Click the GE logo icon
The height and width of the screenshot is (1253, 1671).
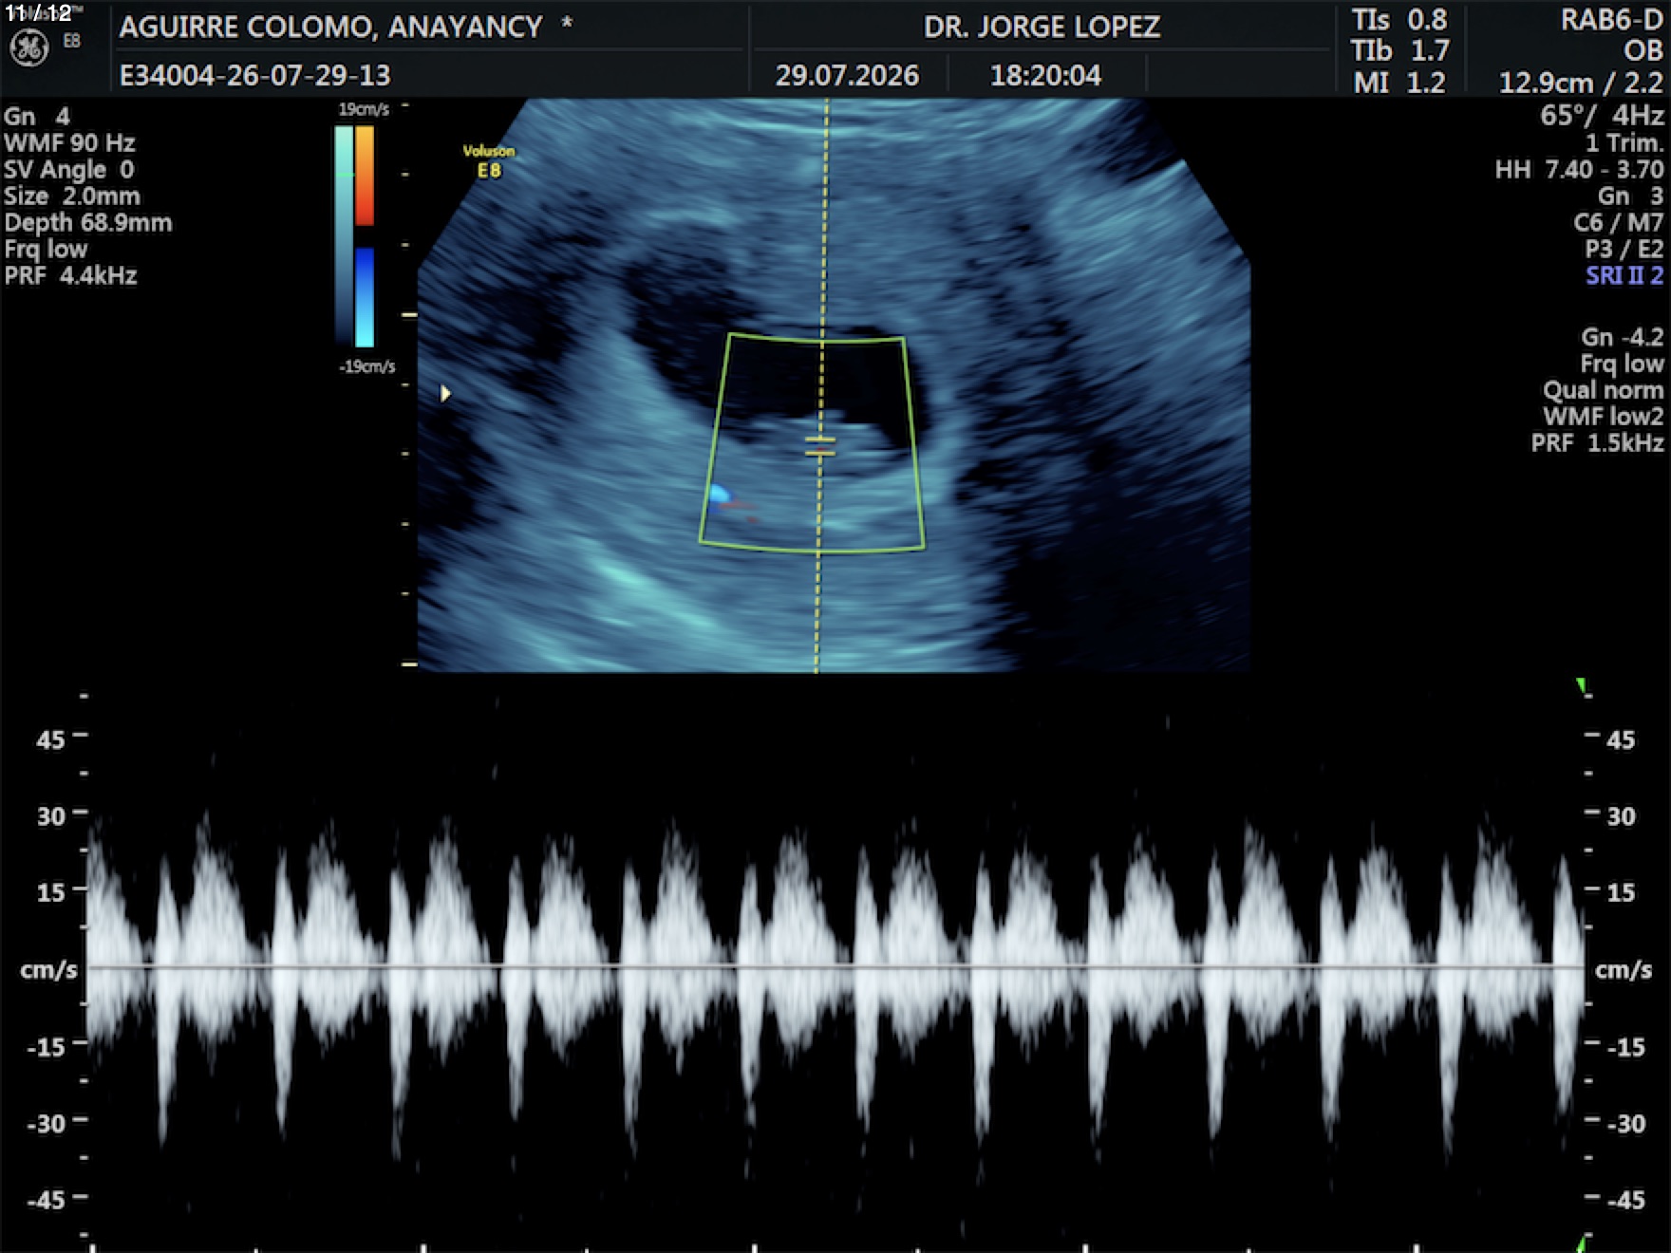click(28, 47)
